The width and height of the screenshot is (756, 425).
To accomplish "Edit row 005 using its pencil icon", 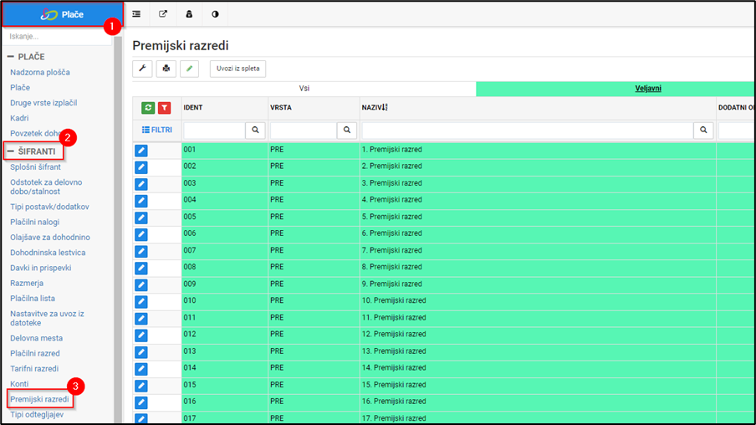I will (x=141, y=218).
